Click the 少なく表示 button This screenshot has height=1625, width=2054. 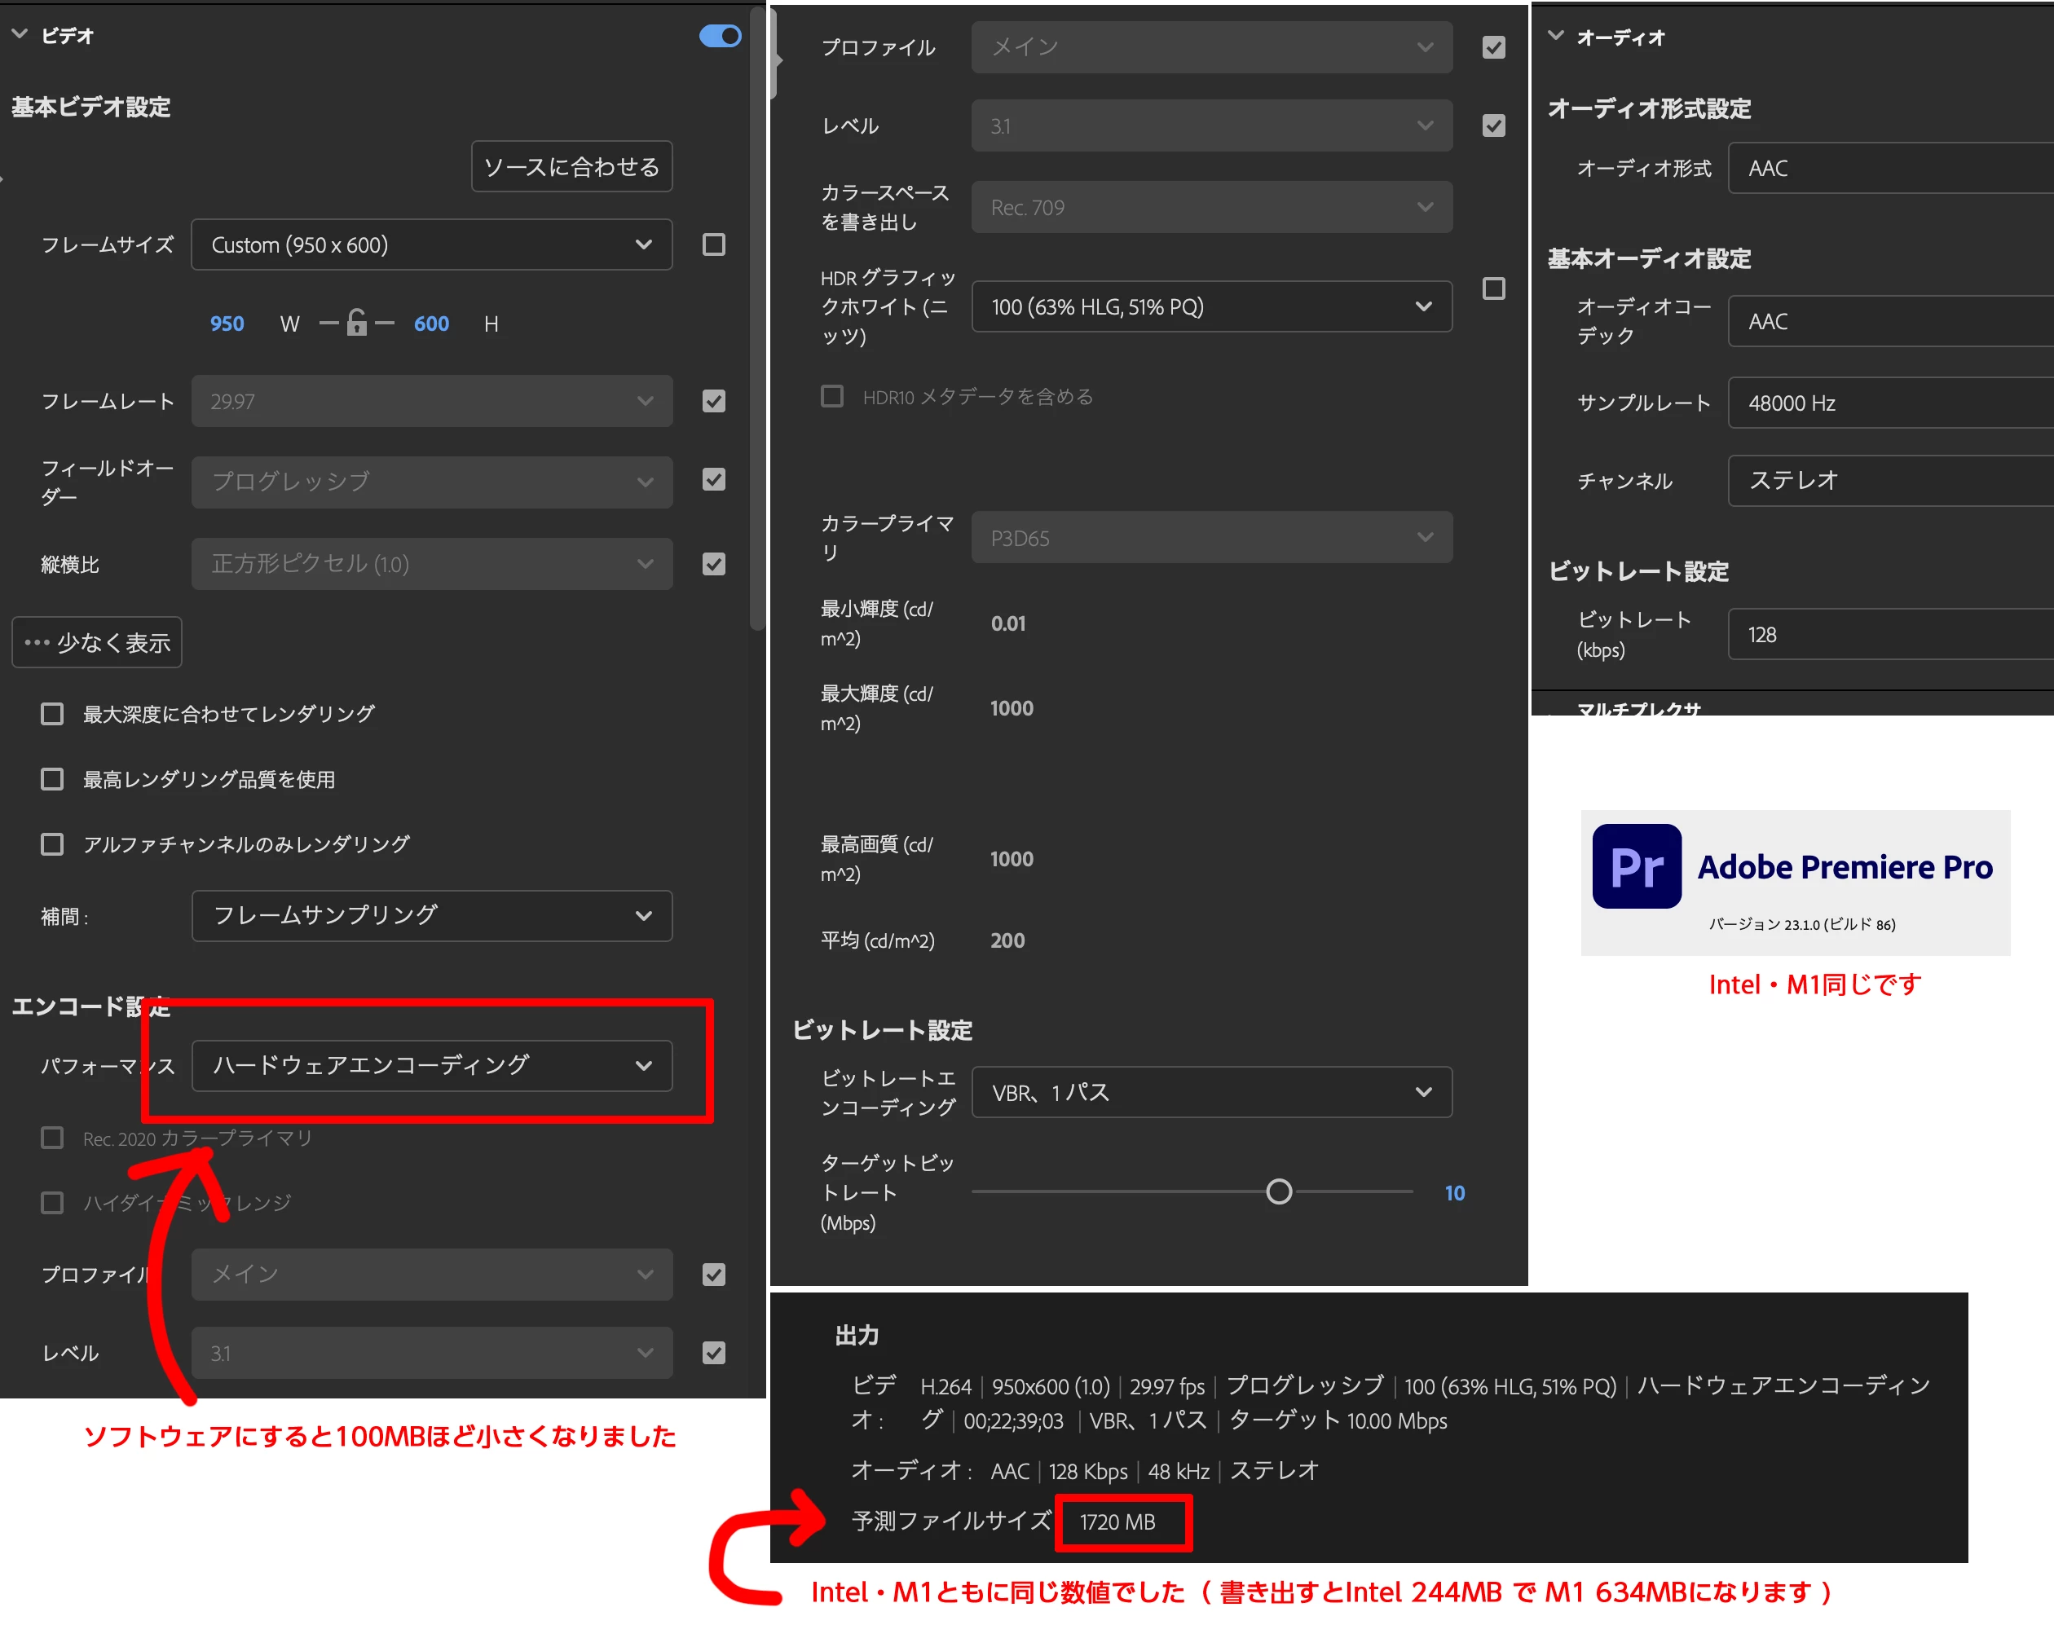coord(98,642)
